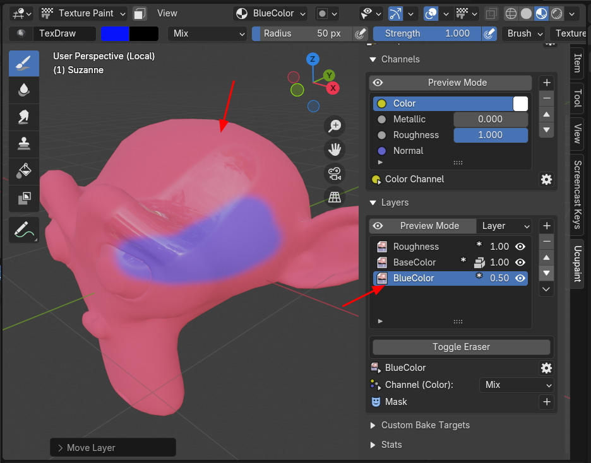591x463 pixels.
Task: Click blue primary brush color swatch
Action: pos(115,33)
